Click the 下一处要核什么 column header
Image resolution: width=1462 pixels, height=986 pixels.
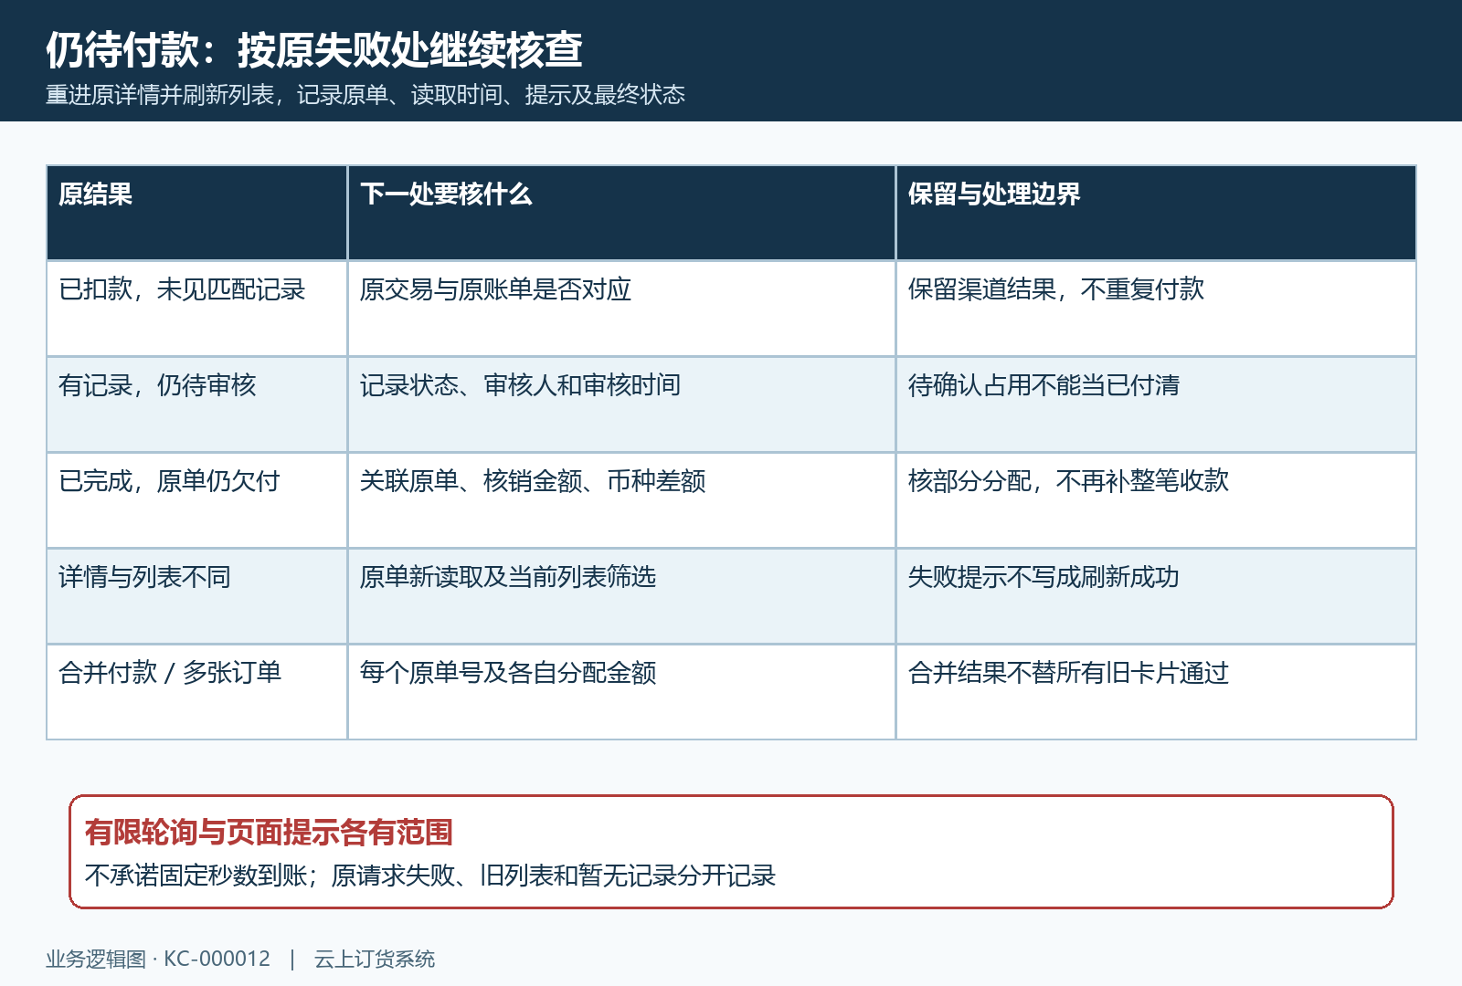tap(621, 213)
